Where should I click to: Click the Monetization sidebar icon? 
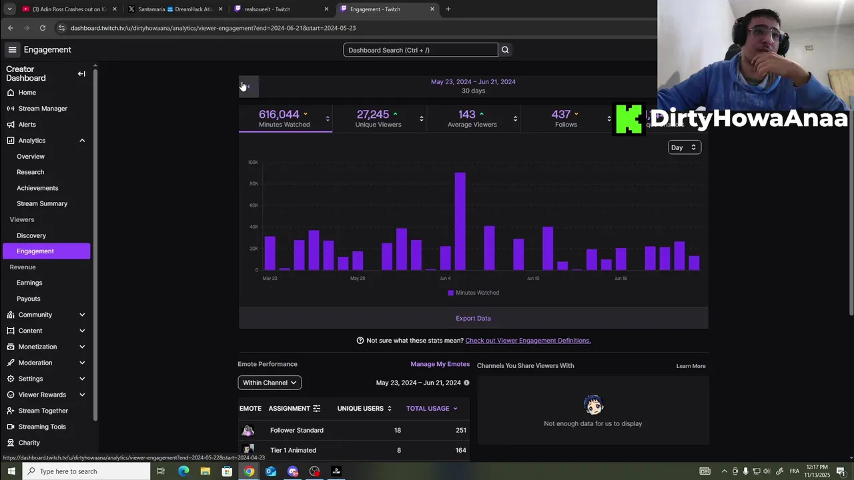coord(11,347)
